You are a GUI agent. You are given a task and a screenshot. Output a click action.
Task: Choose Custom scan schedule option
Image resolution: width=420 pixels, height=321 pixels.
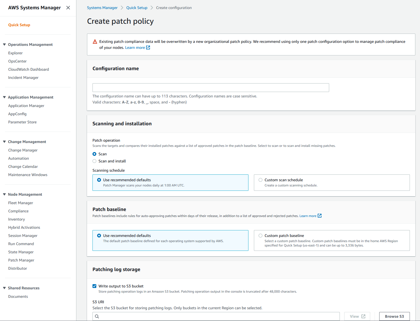point(260,180)
